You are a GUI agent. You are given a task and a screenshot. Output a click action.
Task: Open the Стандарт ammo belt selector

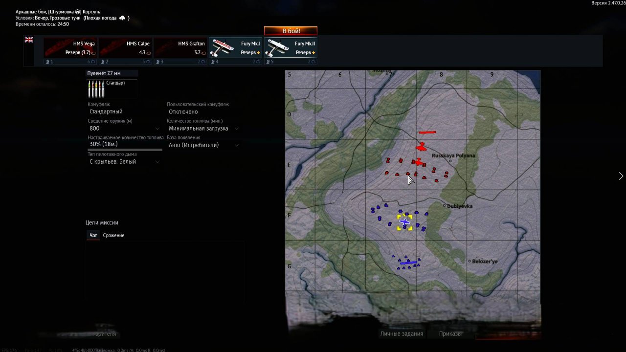(x=112, y=89)
